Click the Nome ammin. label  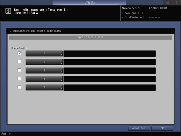point(132,13)
